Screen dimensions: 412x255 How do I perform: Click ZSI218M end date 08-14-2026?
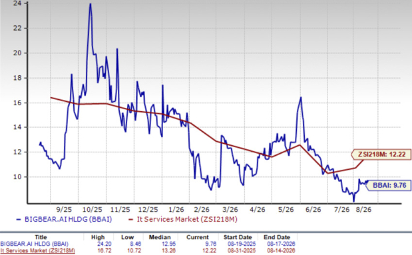tap(281, 250)
